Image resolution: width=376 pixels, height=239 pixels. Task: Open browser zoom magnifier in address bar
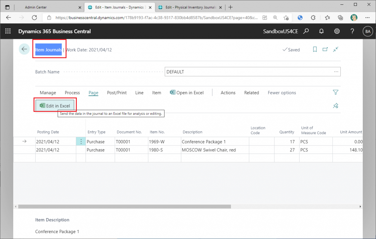pyautogui.click(x=275, y=18)
